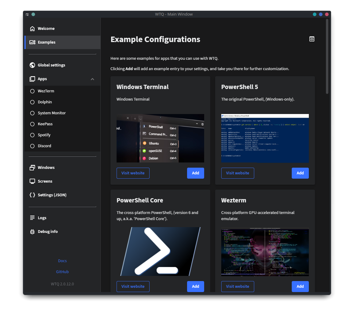Click the WTQ 2.0.12.0 version text
Image resolution: width=354 pixels, height=321 pixels.
click(x=62, y=284)
